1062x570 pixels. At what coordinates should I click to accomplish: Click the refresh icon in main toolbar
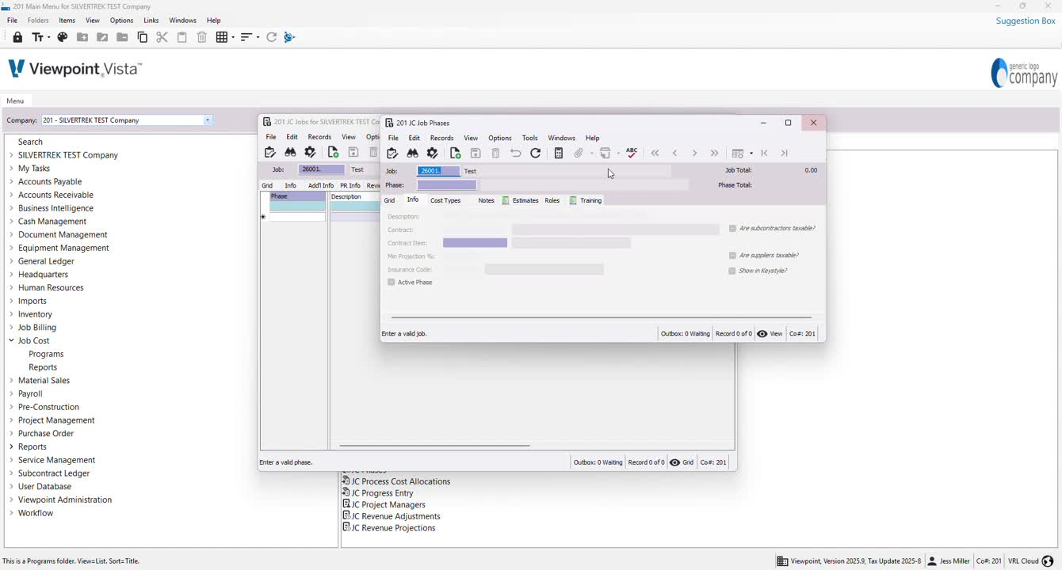[271, 37]
